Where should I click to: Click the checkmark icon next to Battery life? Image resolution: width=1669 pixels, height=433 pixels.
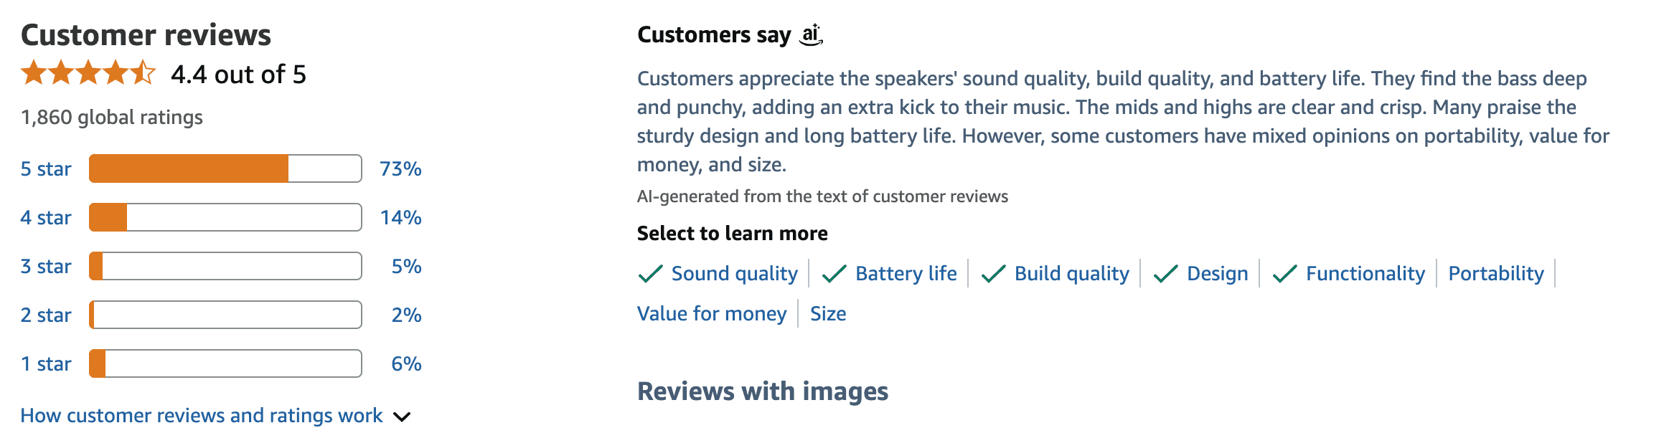pyautogui.click(x=833, y=273)
